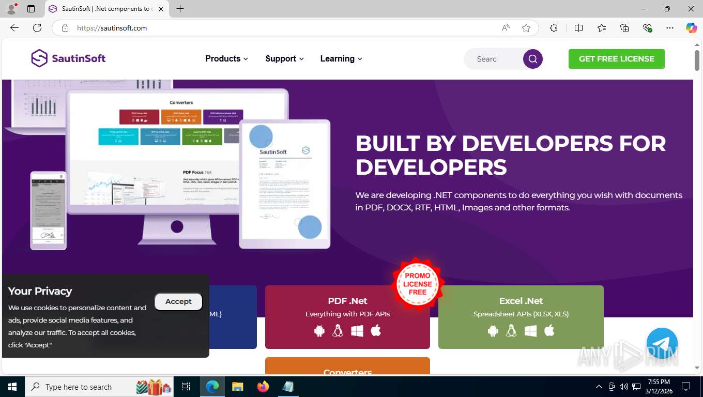Screen dimensions: 703x397
Task: Expand the Learning menu
Action: [x=341, y=59]
